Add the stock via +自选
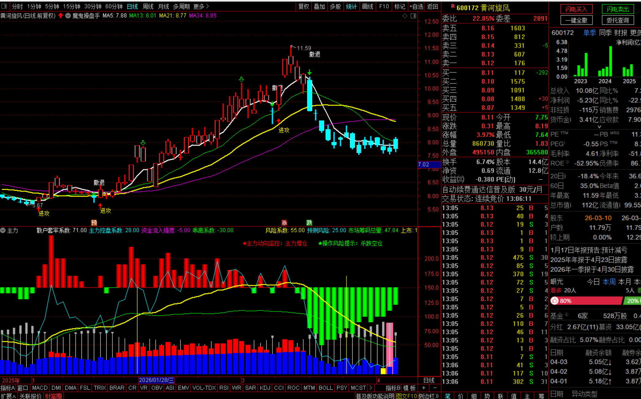The height and width of the screenshot is (399, 641). click(x=416, y=6)
